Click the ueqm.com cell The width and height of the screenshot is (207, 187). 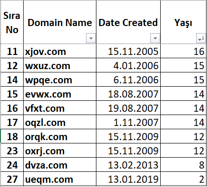[60, 179]
